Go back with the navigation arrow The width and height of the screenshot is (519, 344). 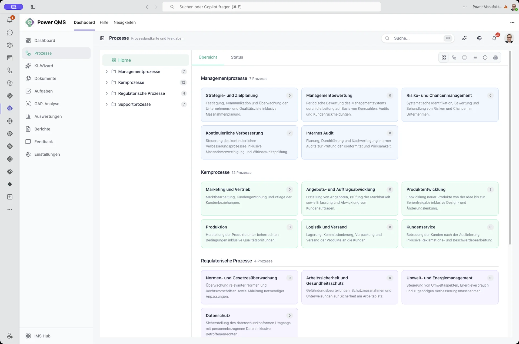147,7
